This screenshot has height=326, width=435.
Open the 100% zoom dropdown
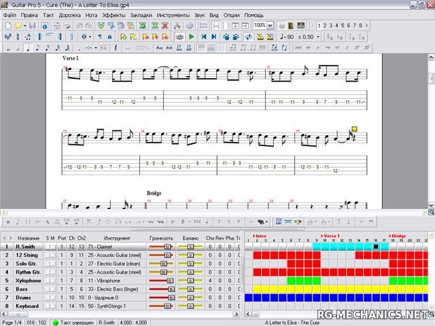[271, 26]
